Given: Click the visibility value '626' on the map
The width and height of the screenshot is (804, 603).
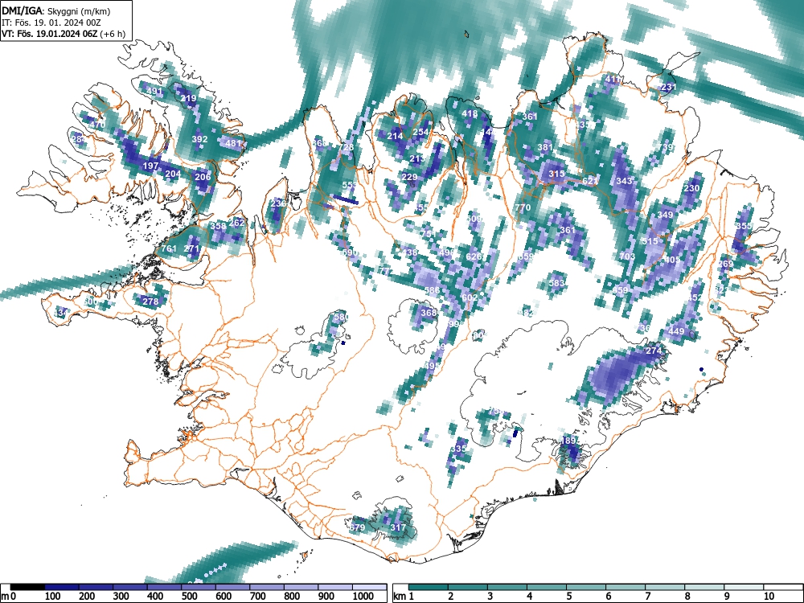Looking at the screenshot, I should pyautogui.click(x=474, y=256).
